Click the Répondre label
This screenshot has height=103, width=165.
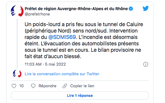pos(47,86)
